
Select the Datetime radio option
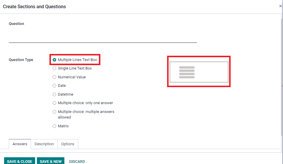coord(54,94)
